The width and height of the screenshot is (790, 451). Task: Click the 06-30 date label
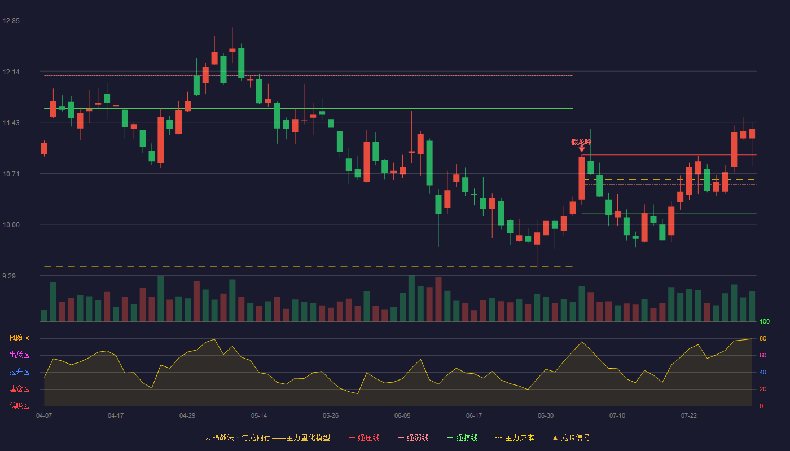tap(546, 415)
